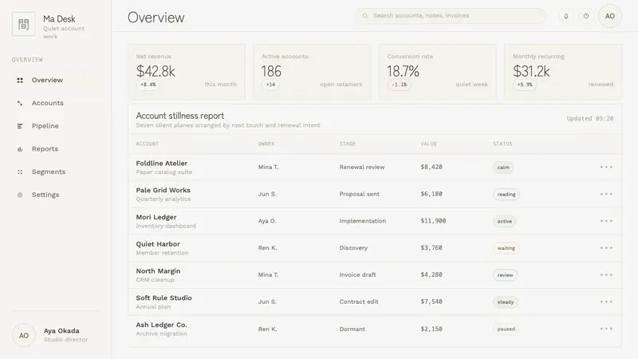Click the +5.9% recurring badge
This screenshot has width=638, height=359.
(525, 85)
